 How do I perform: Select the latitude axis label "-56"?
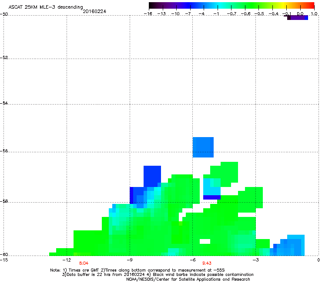(4, 151)
